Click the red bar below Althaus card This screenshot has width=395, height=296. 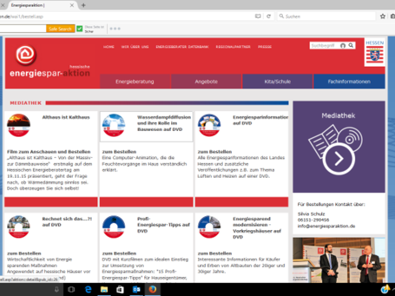(x=51, y=202)
